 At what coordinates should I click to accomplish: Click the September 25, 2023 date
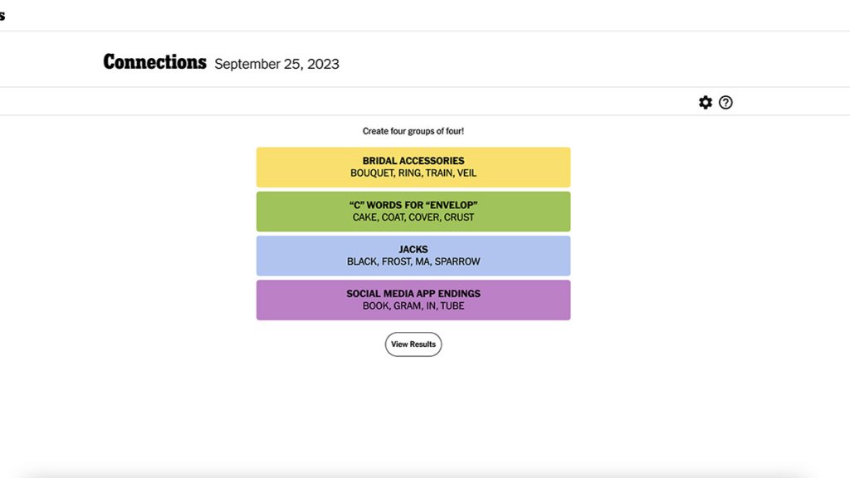click(x=276, y=64)
